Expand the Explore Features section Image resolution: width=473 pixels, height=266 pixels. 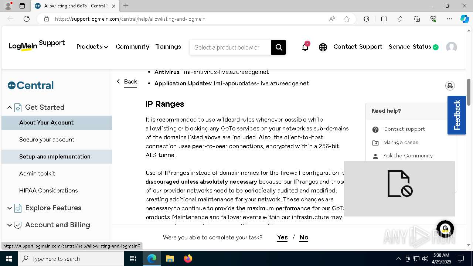(x=10, y=208)
